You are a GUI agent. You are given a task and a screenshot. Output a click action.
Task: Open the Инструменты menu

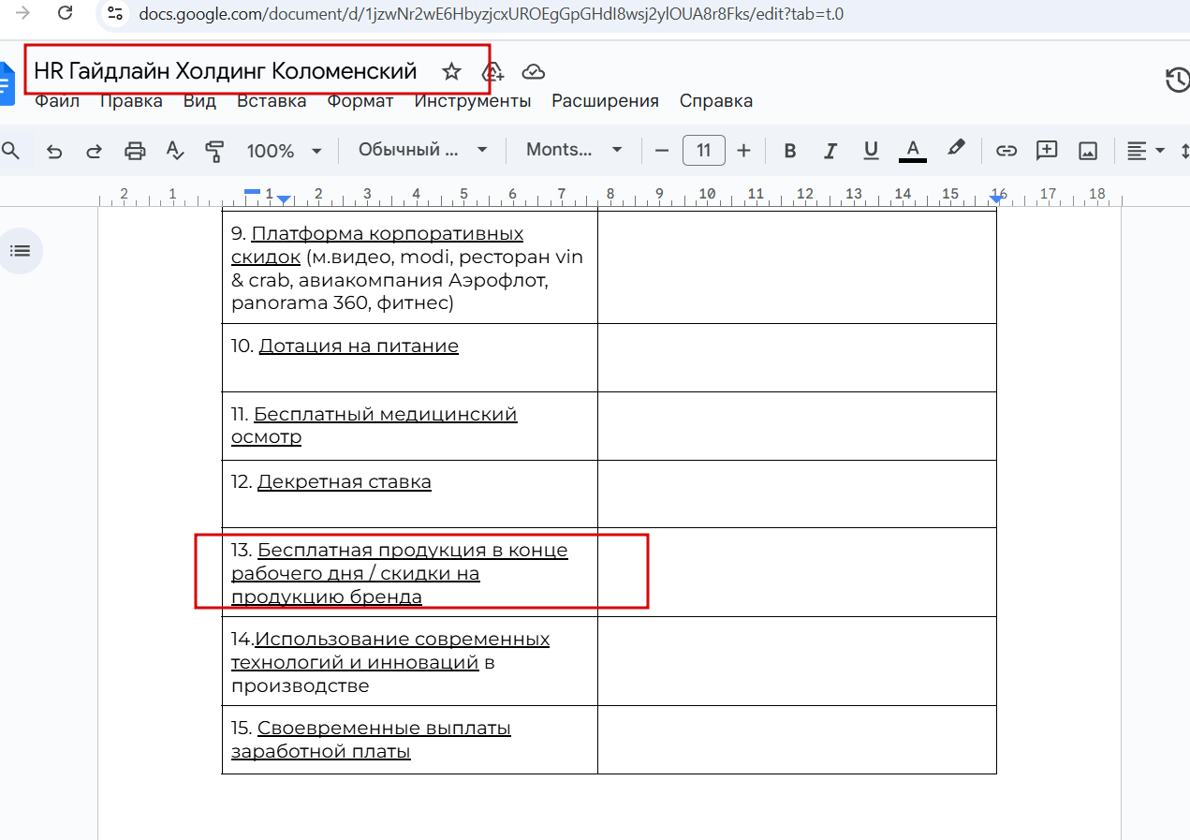[x=473, y=101]
